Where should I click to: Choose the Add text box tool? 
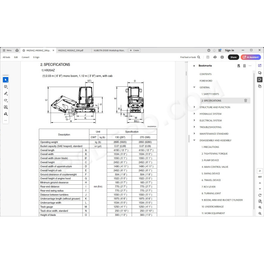pyautogui.click(x=6, y=107)
